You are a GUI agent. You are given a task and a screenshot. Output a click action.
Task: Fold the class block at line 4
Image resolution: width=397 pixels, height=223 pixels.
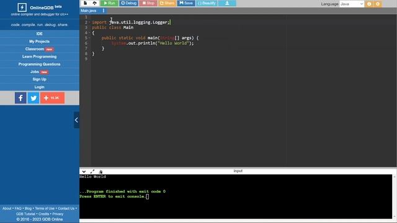pos(89,33)
